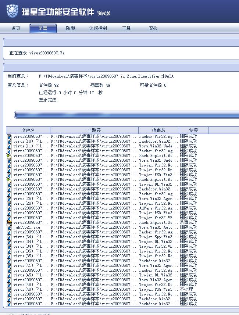Click the virus(45) file name cell
Image resolution: width=239 pixels, height=315 pixels.
coord(31,275)
